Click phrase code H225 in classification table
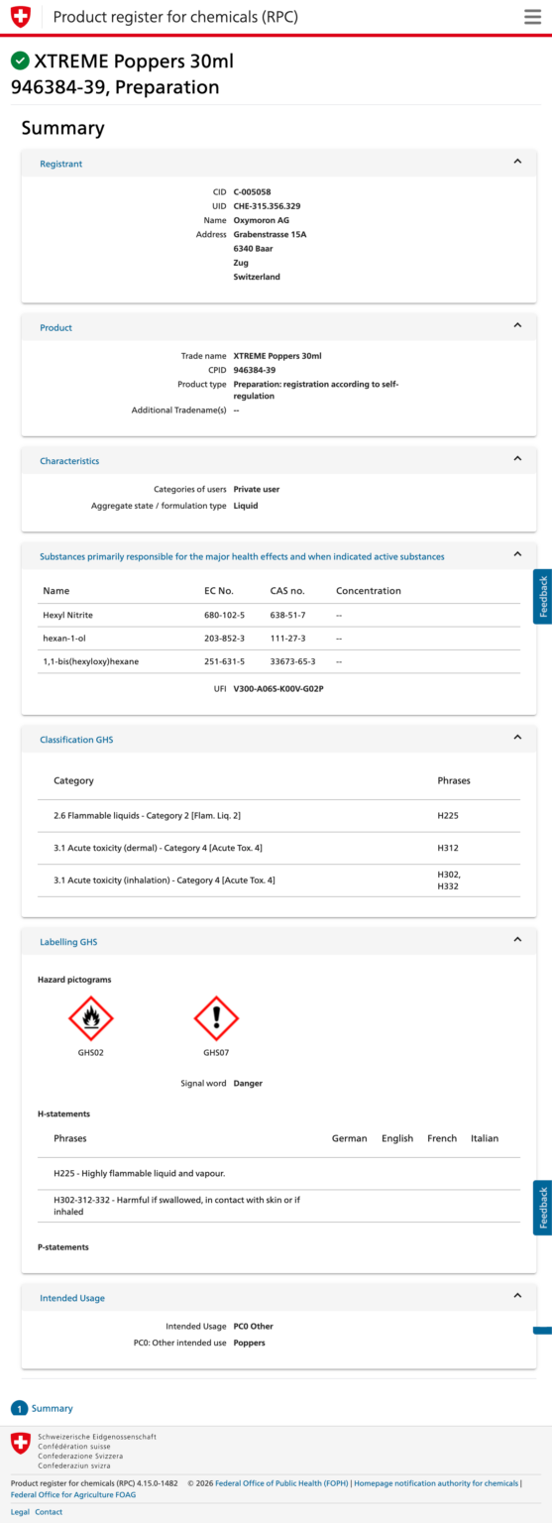The image size is (552, 1523). coord(448,815)
